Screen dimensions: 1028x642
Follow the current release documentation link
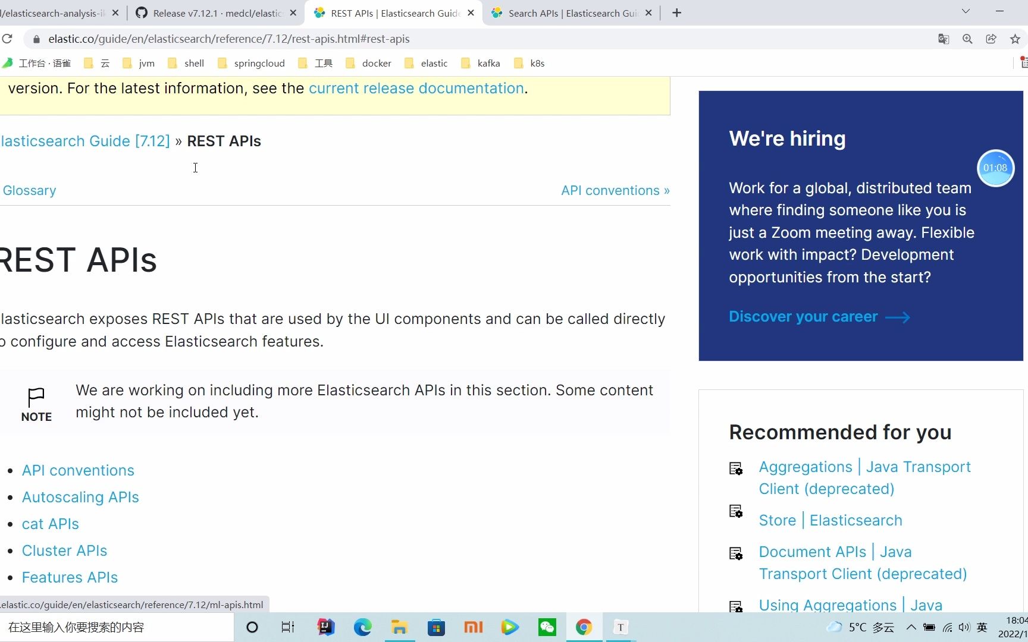pos(416,88)
